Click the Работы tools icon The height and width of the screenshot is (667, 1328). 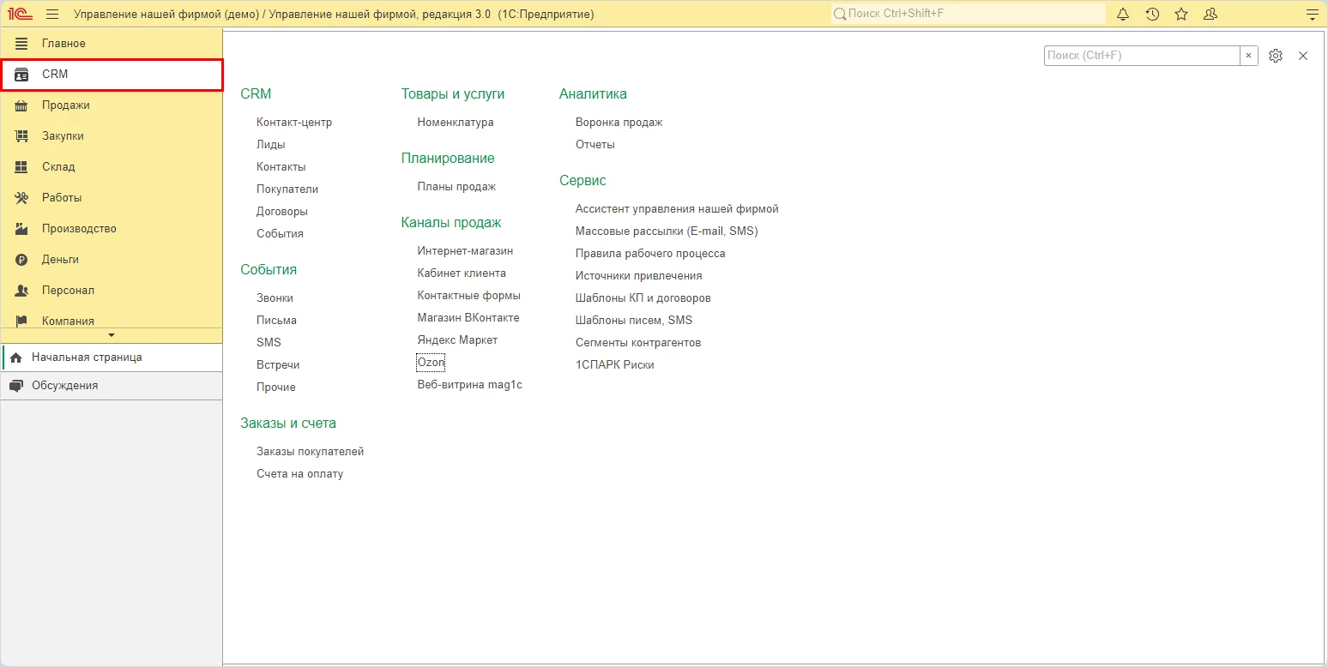(22, 197)
